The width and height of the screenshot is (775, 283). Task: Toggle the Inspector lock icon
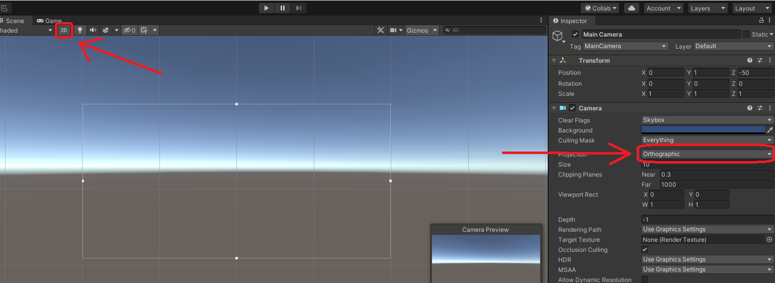click(761, 21)
